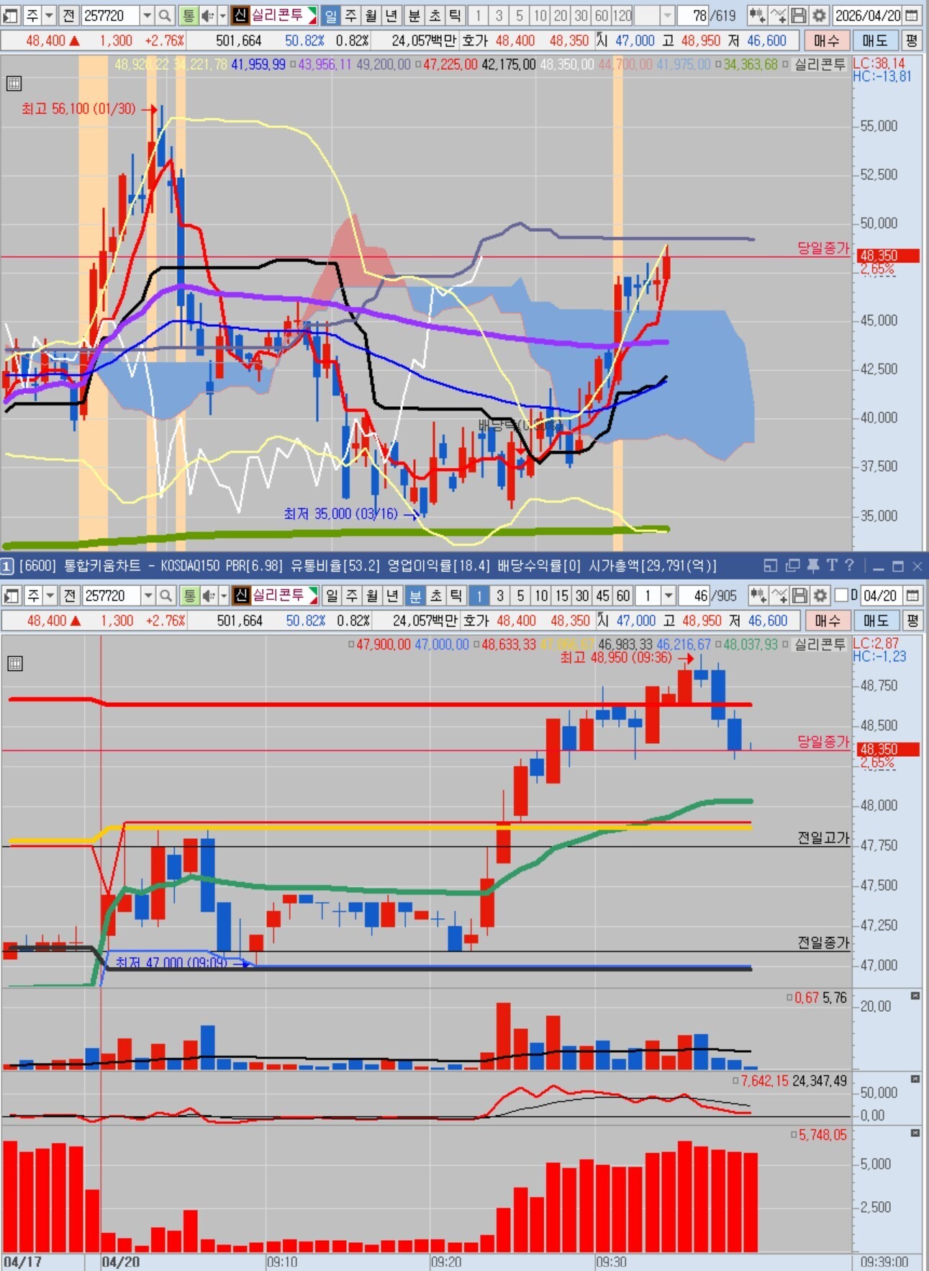Expand the stock code dropdown in upper toolbar
929x1271 pixels.
[147, 15]
